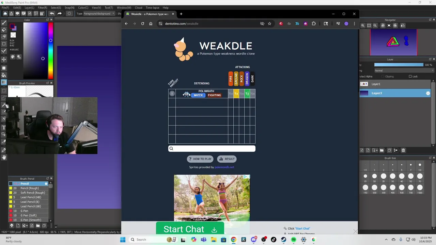The width and height of the screenshot is (436, 245).
Task: Select the foreground color swatch
Action: [x=12, y=27]
